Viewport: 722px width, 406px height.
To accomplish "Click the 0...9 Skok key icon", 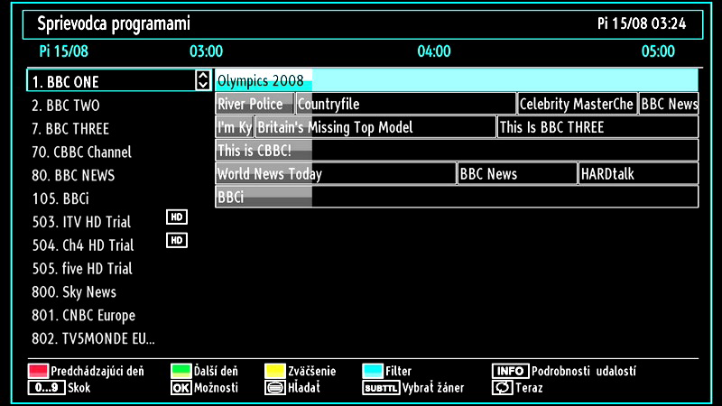I will point(46,388).
